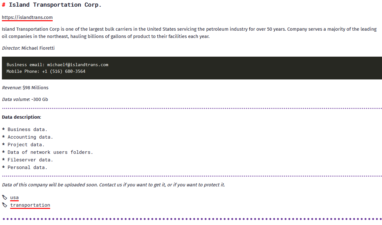Click the ~300 Gb data volume text
This screenshot has height=225, width=382.
coord(40,99)
